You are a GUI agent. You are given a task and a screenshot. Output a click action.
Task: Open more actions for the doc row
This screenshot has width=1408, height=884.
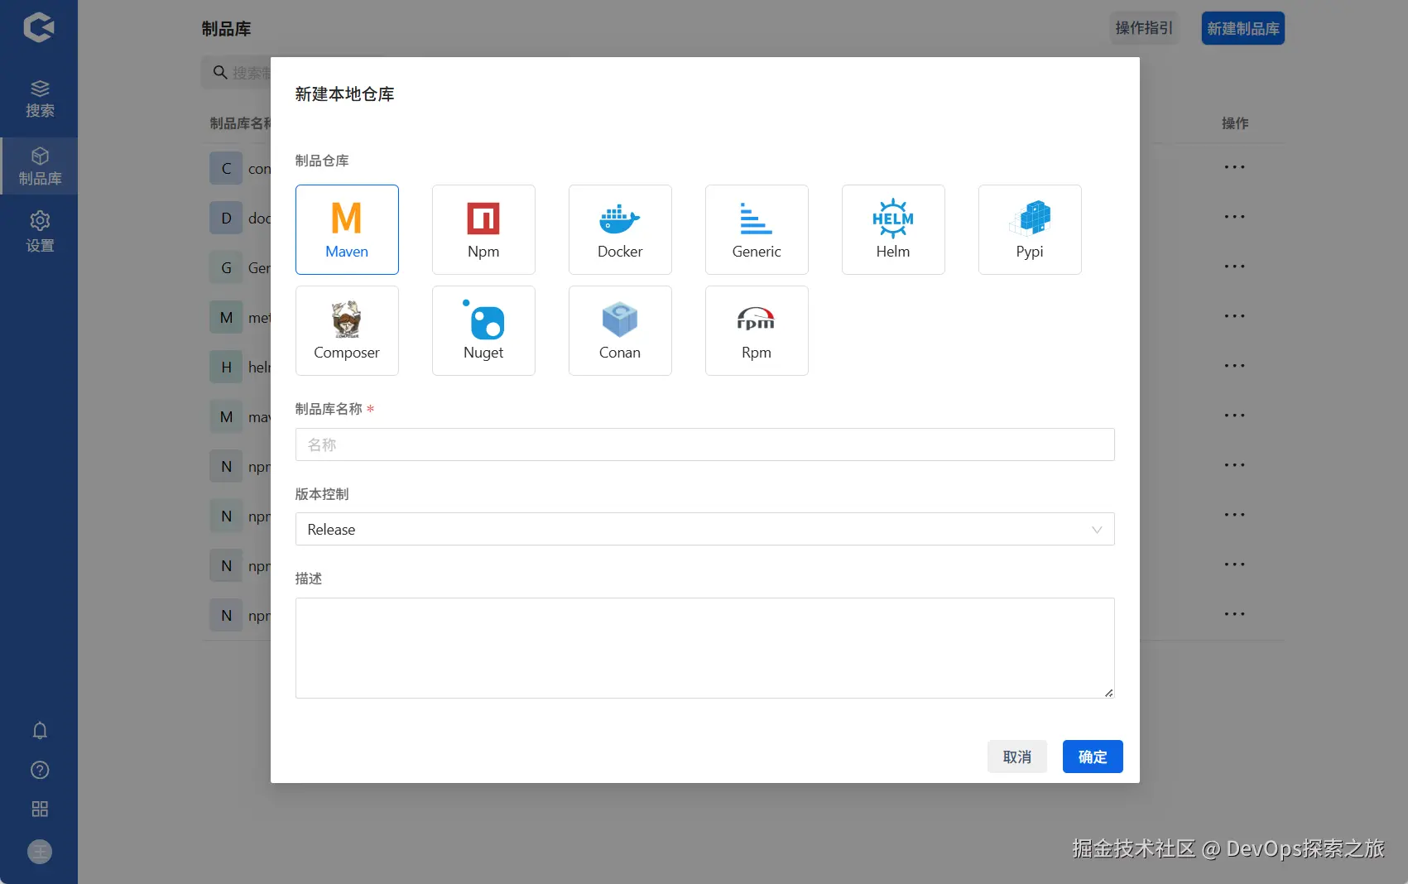[1235, 217]
